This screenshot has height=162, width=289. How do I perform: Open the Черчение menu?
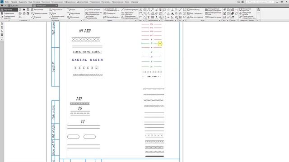coord(46,2)
